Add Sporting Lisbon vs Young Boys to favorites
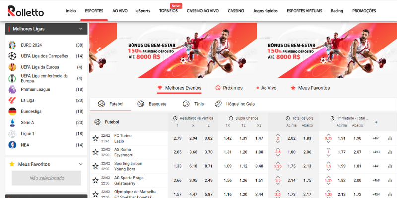The image size is (397, 198). point(95,166)
